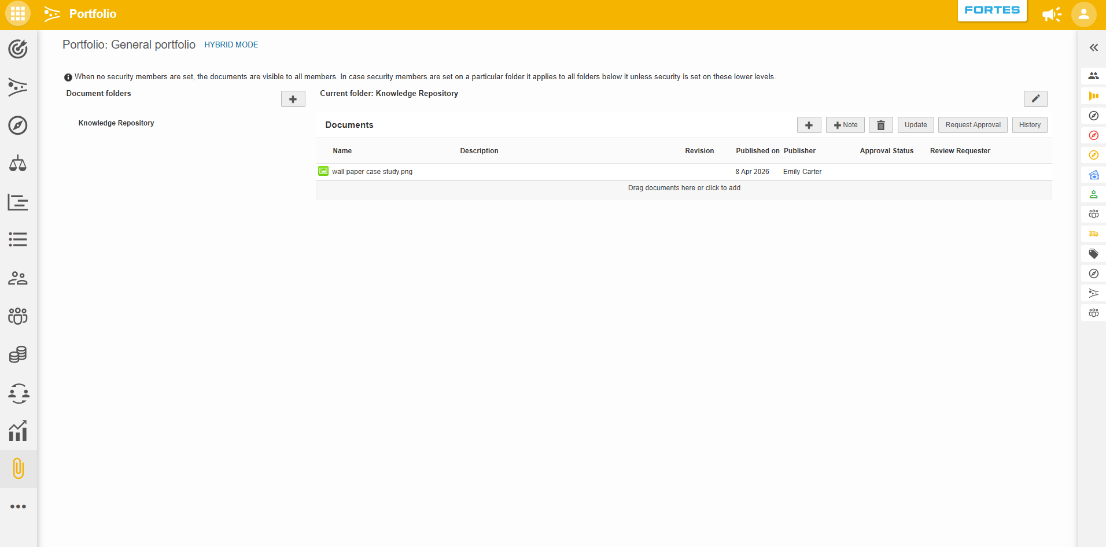Click publisher name Emily Carter

click(802, 172)
